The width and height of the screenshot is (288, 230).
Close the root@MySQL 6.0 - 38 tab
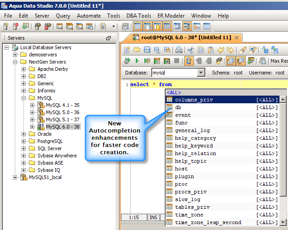pyautogui.click(x=237, y=38)
